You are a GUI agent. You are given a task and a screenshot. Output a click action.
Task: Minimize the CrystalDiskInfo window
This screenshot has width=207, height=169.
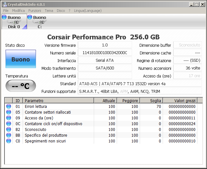click(x=191, y=4)
